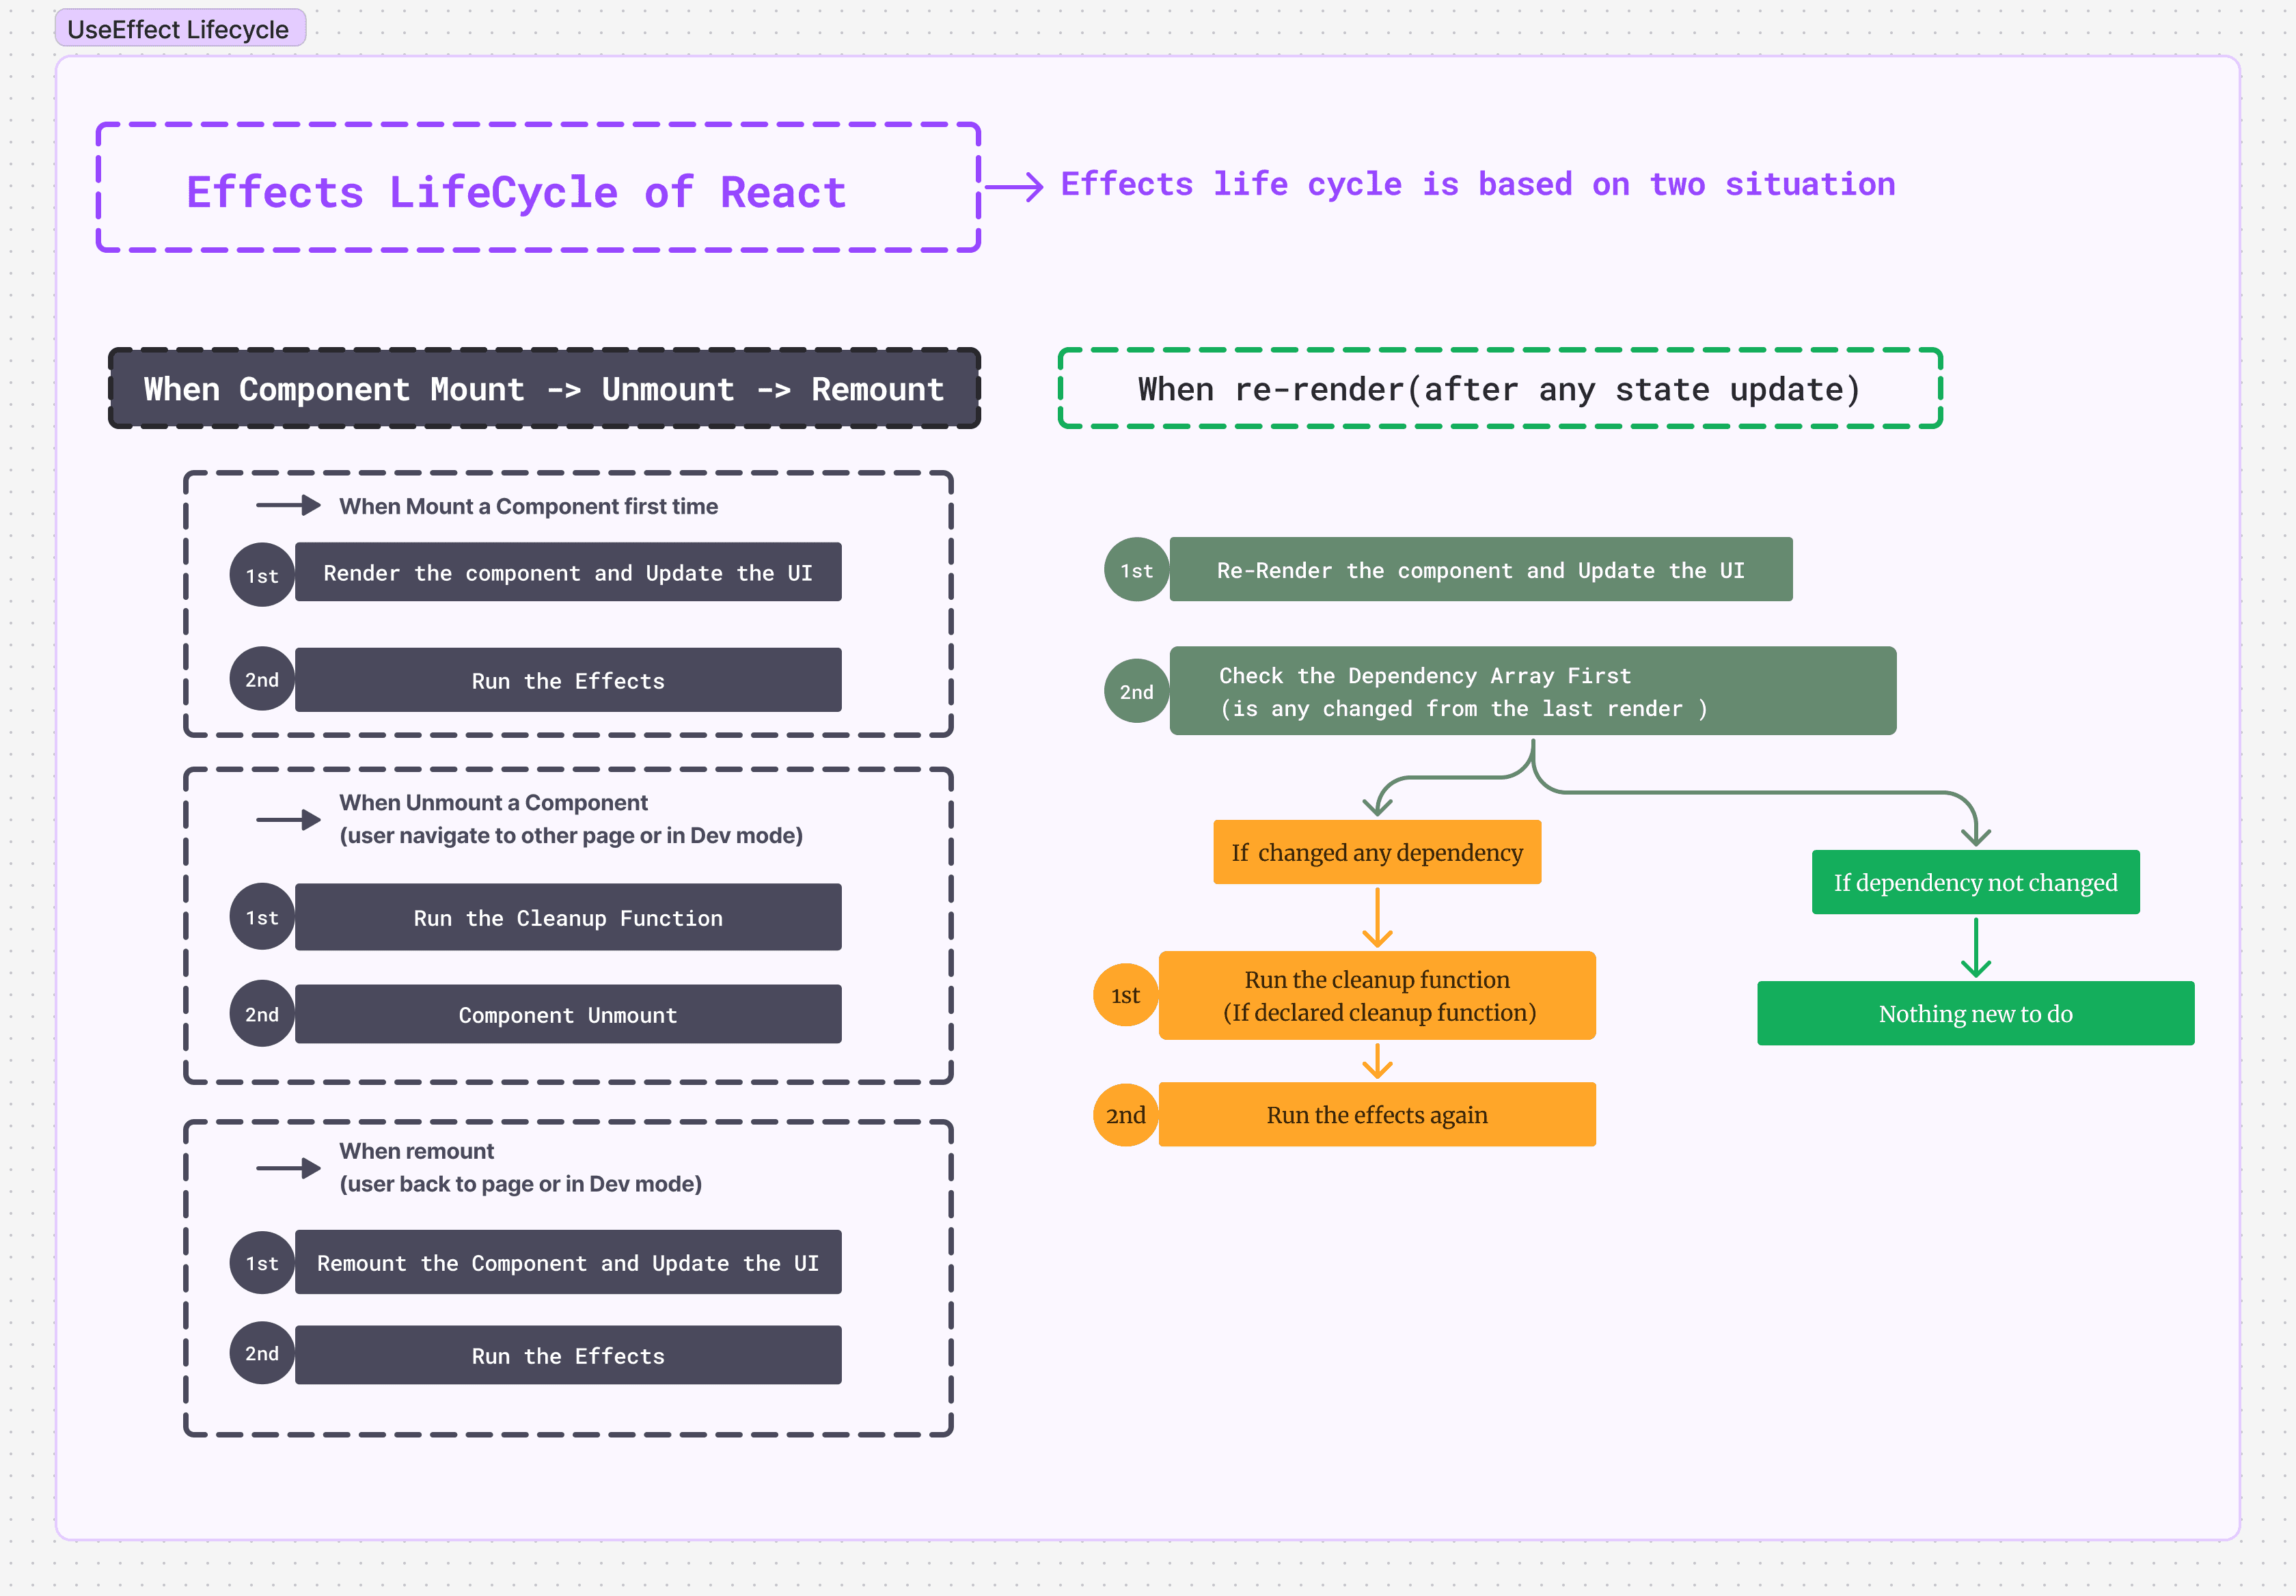Select the 'Nothing new to do' box
The width and height of the screenshot is (2296, 1596).
coord(1976,1013)
